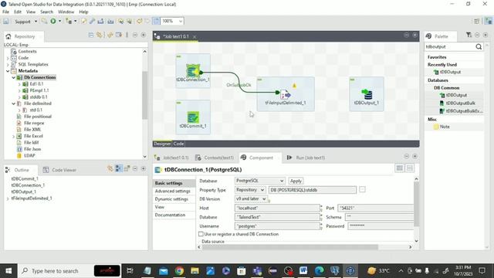Tick Use or register a shared DB Connection

[x=201, y=234]
